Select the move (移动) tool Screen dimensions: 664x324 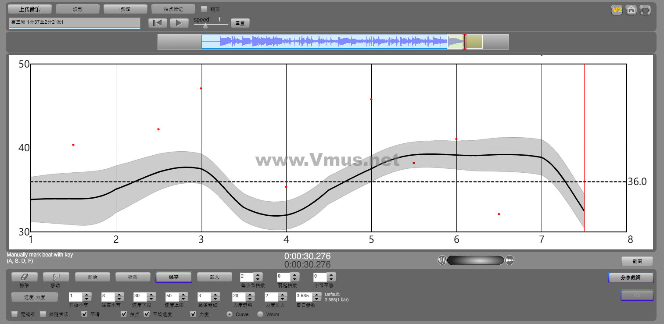pos(55,277)
